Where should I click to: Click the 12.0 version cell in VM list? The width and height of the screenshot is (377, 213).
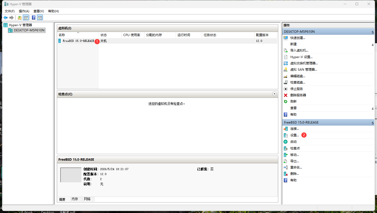[259, 41]
